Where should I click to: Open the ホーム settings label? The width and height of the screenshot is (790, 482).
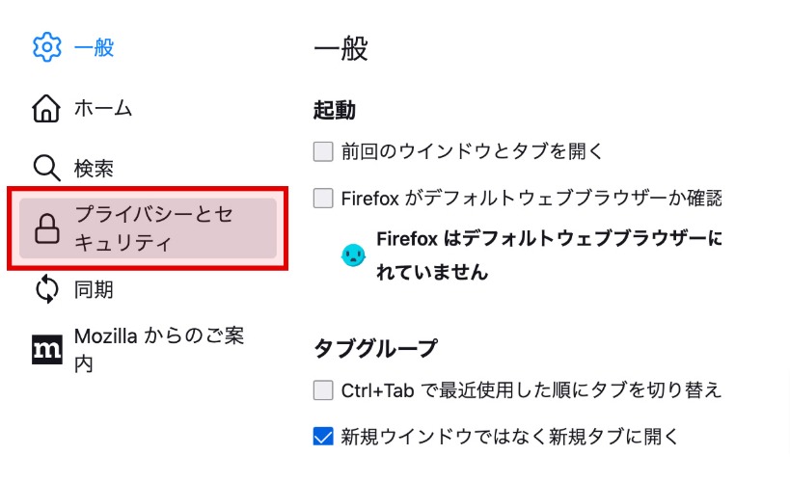coord(103,108)
